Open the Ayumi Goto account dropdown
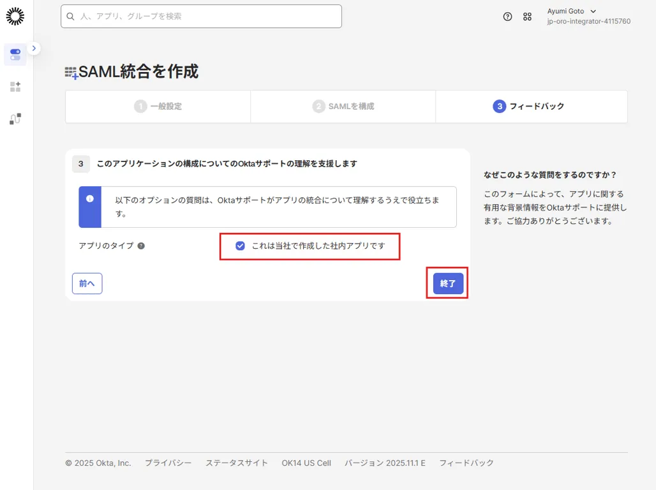The height and width of the screenshot is (490, 656). [572, 11]
